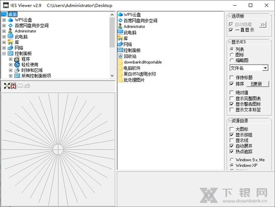The width and height of the screenshot is (275, 207).
Task: Click the WPS云盘 cloud icon in the tree
Action: coord(11,20)
